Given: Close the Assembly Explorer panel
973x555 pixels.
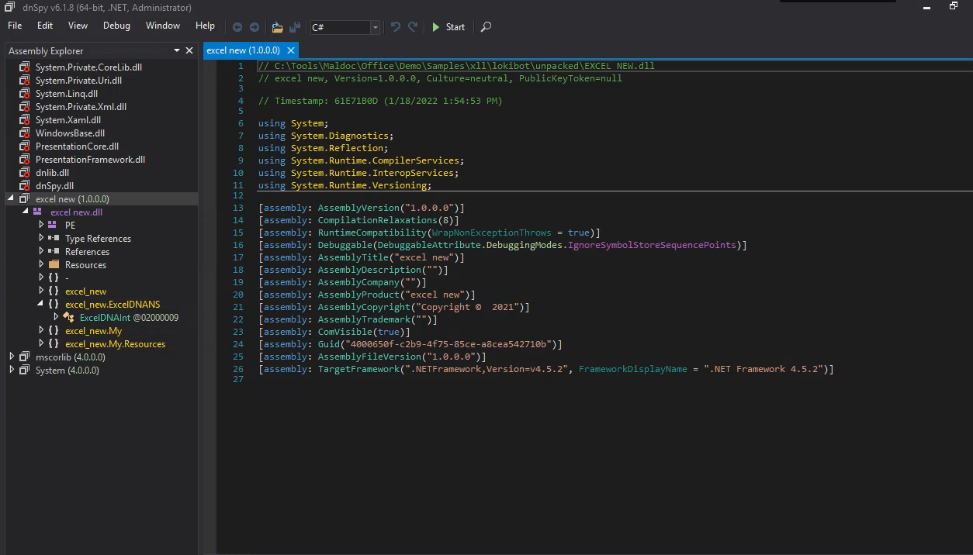Looking at the screenshot, I should tap(189, 50).
